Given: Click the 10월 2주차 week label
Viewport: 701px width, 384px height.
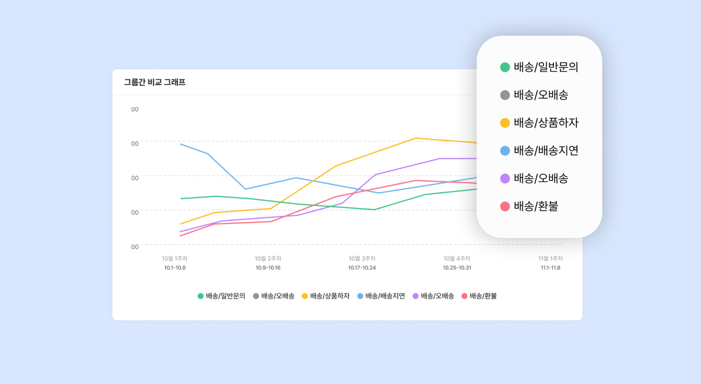Looking at the screenshot, I should tap(268, 258).
